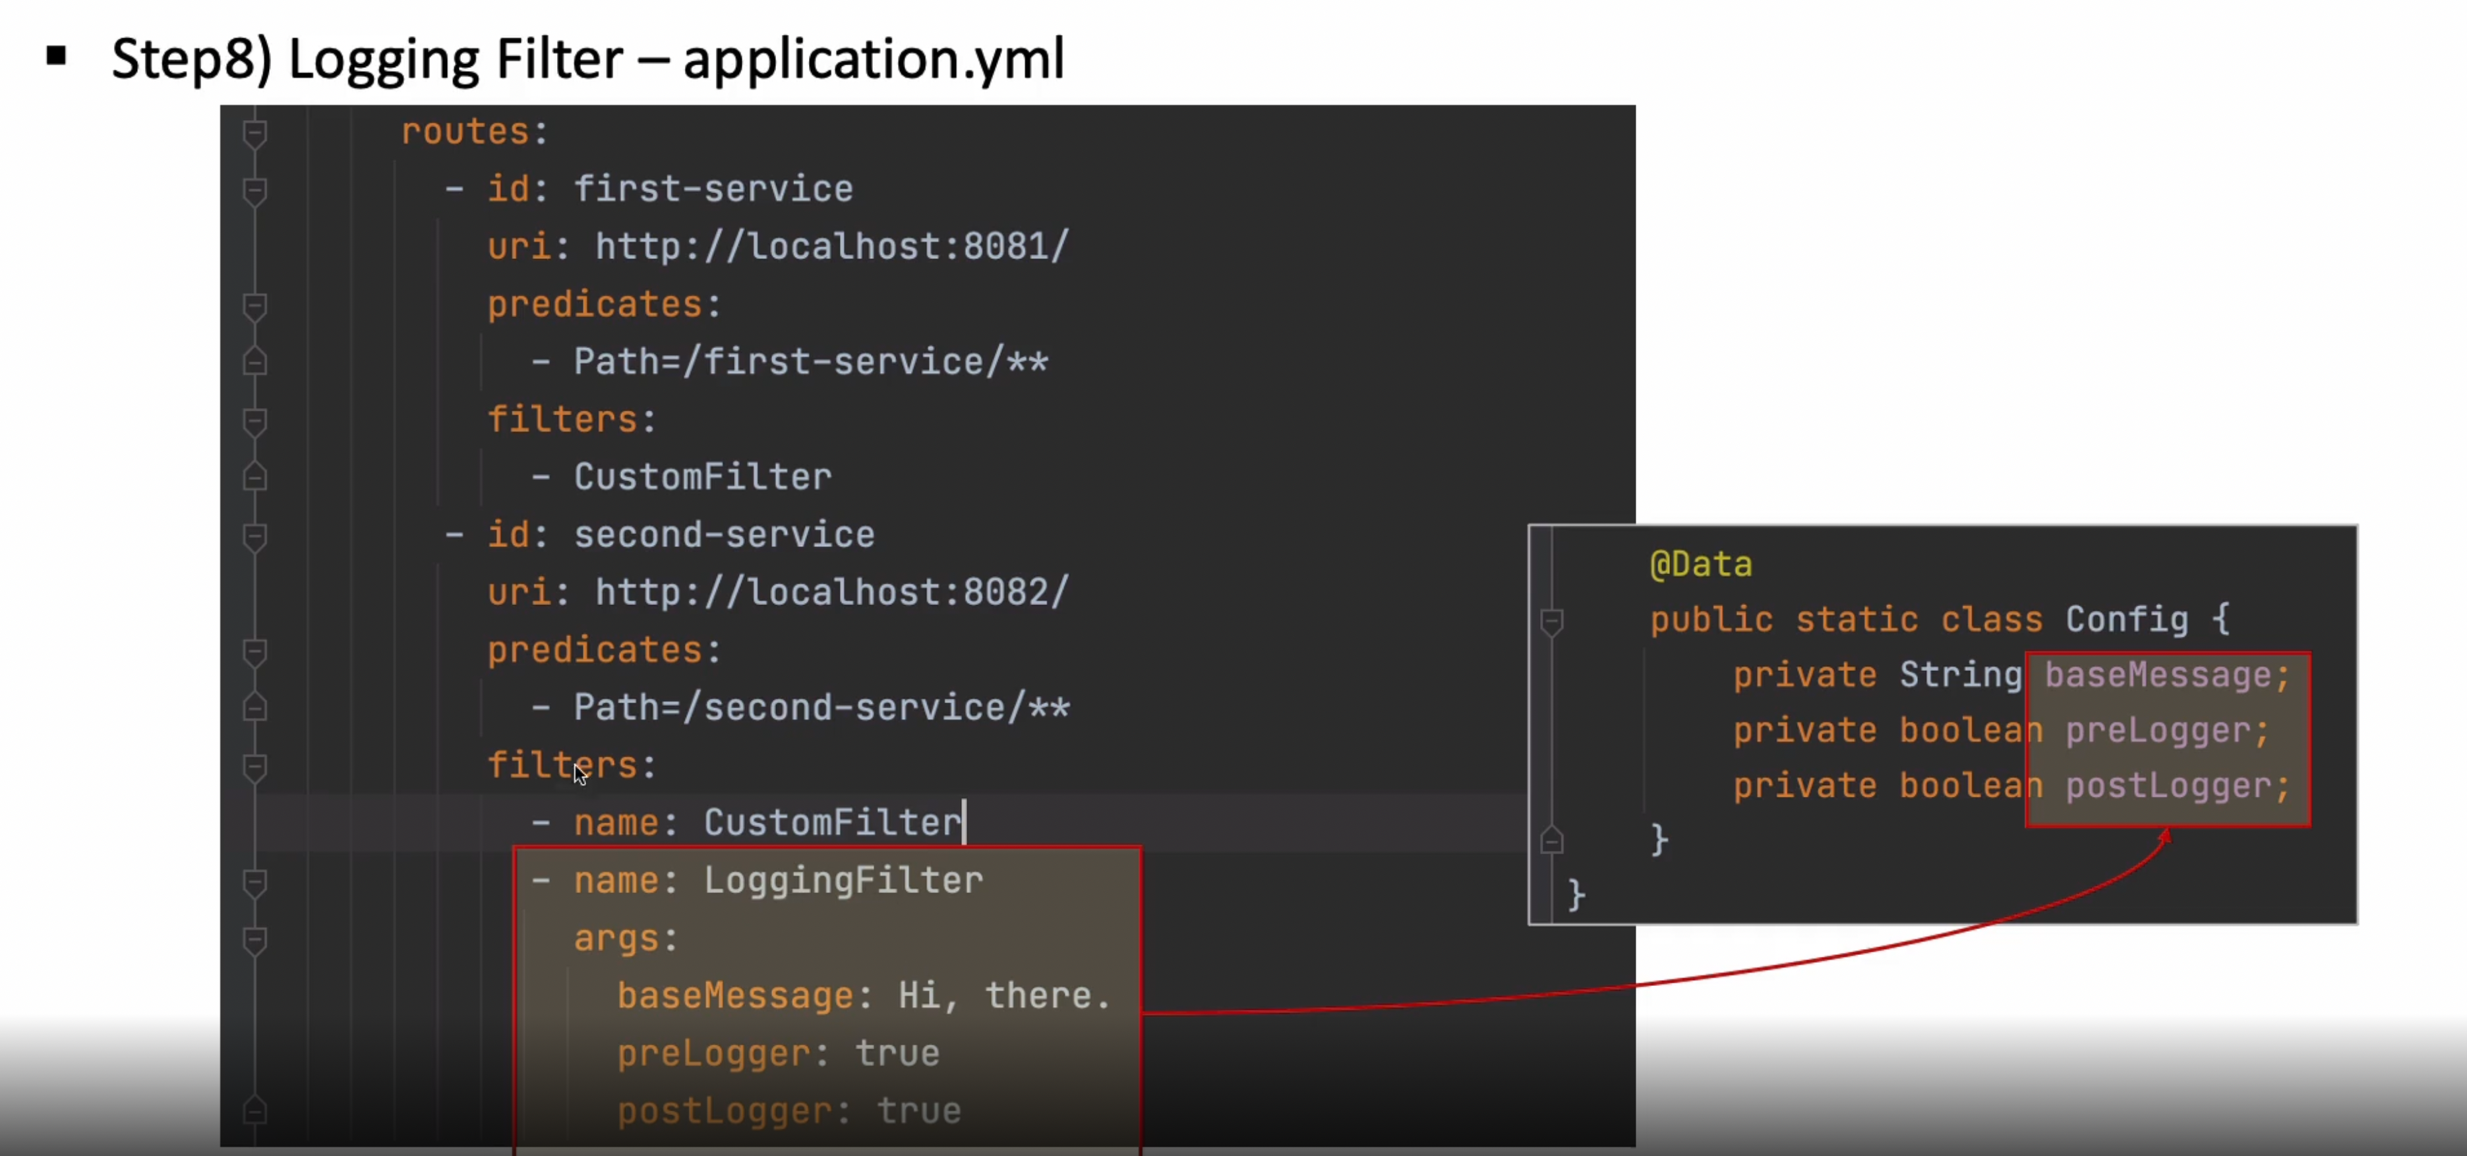2467x1156 pixels.
Task: Click postLogger: true line
Action: click(x=789, y=1111)
